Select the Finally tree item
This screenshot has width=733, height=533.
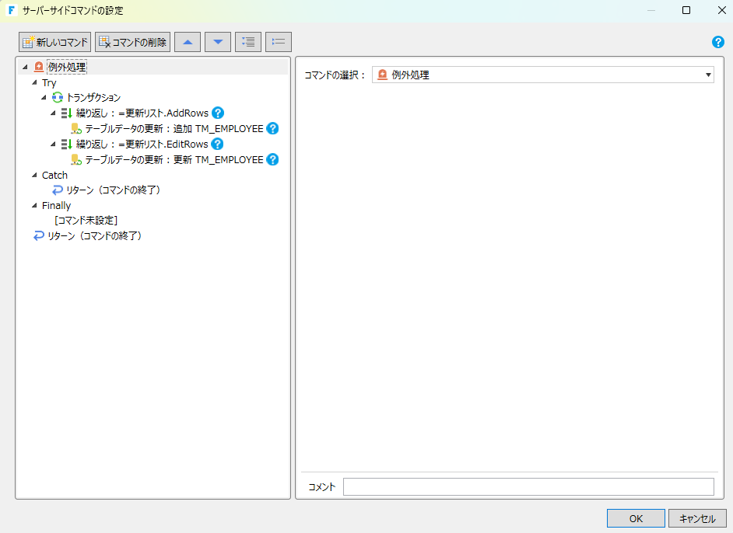tap(56, 205)
